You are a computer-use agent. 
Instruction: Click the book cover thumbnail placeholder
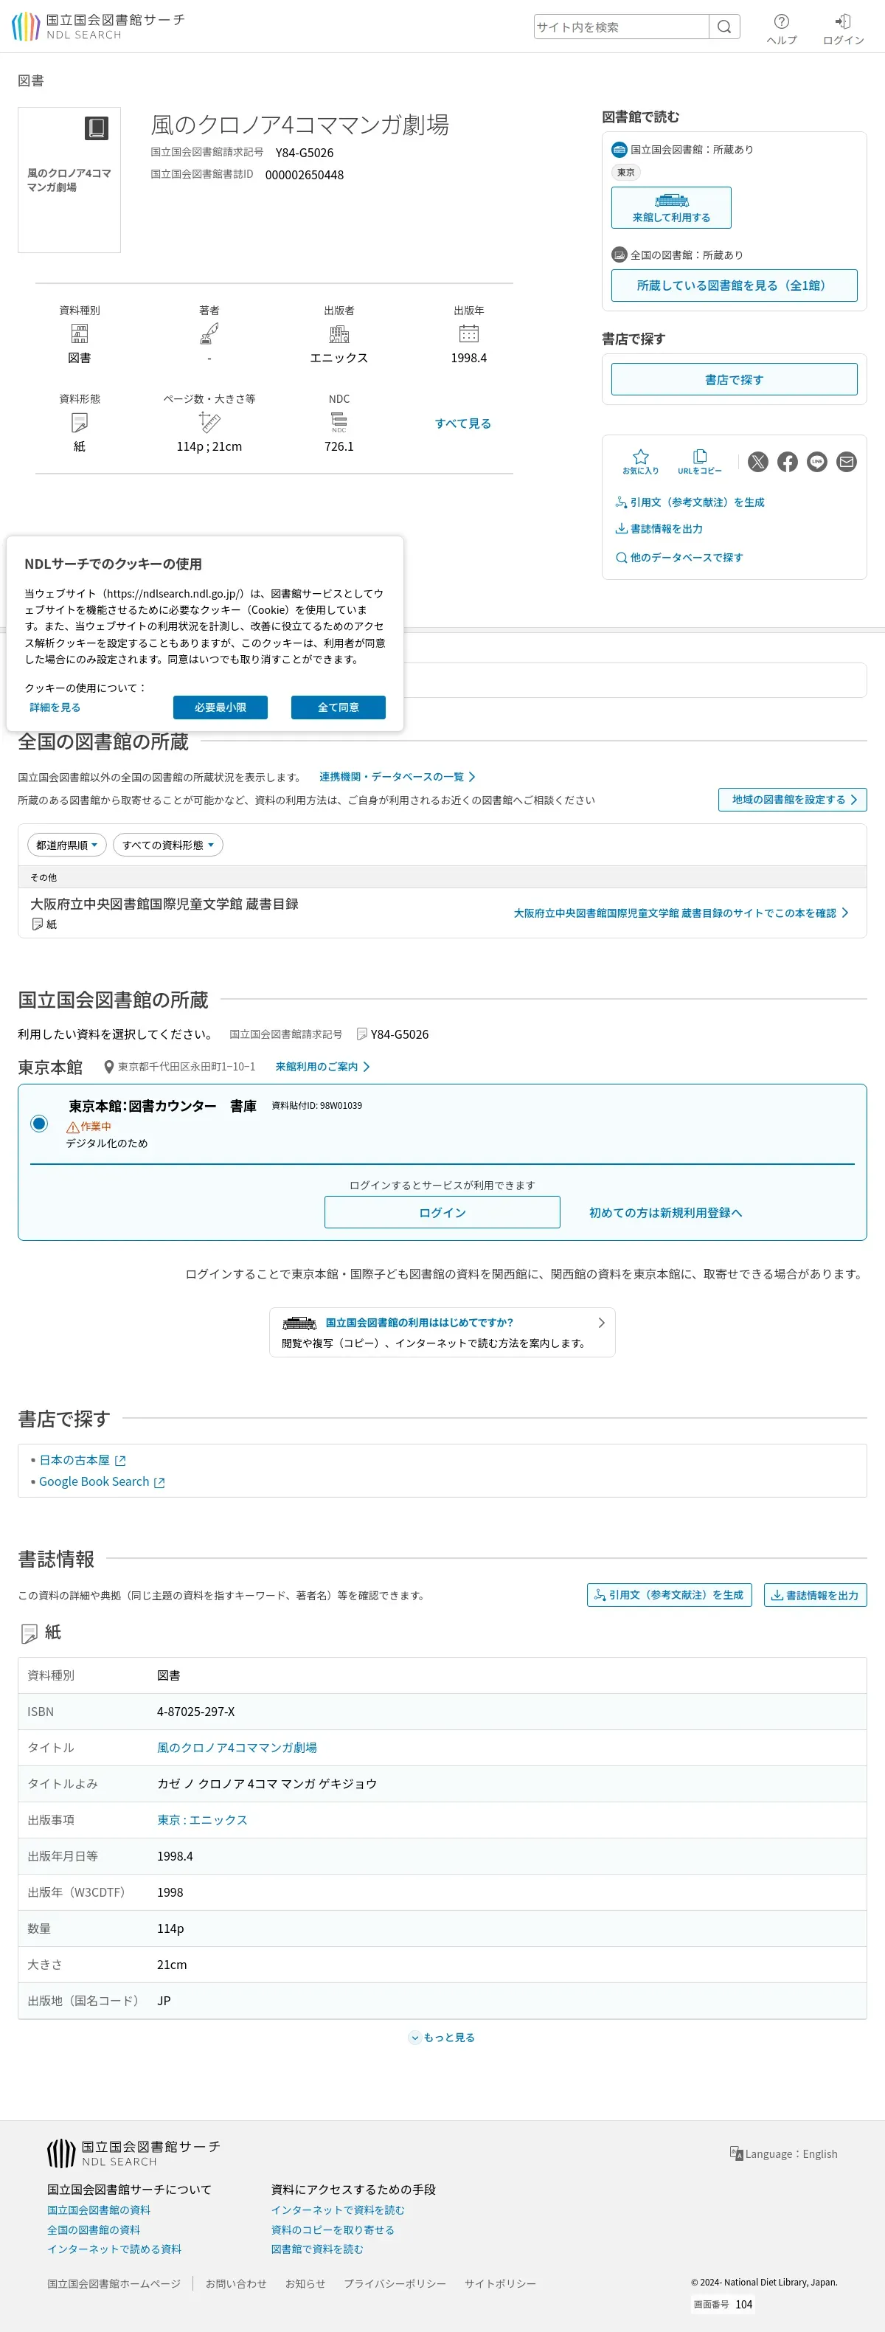[x=69, y=180]
